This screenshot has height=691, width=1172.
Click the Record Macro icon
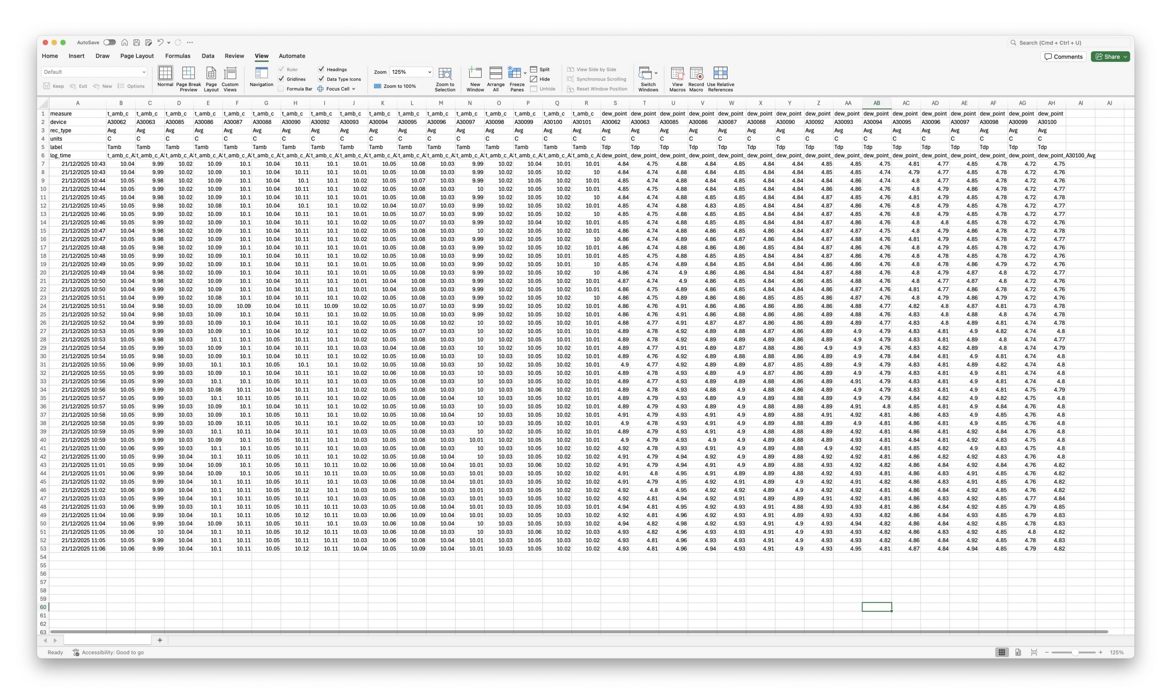click(696, 73)
